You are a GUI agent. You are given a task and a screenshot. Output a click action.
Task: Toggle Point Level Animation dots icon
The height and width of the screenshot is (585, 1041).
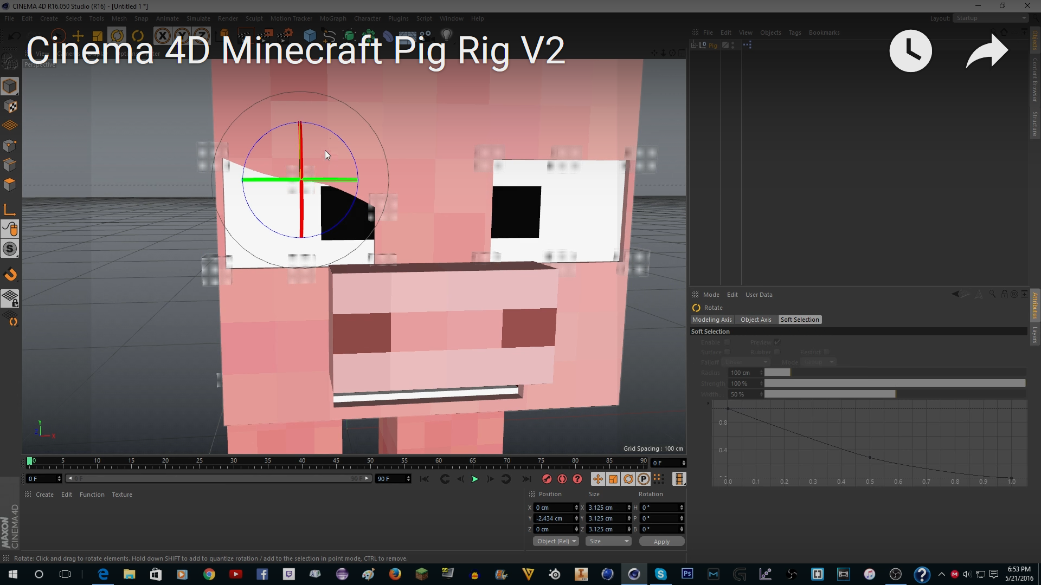click(658, 479)
